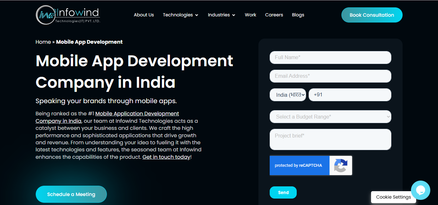Viewport: 438px width, 205px height.
Task: Click the Home breadcrumb link
Action: [43, 42]
